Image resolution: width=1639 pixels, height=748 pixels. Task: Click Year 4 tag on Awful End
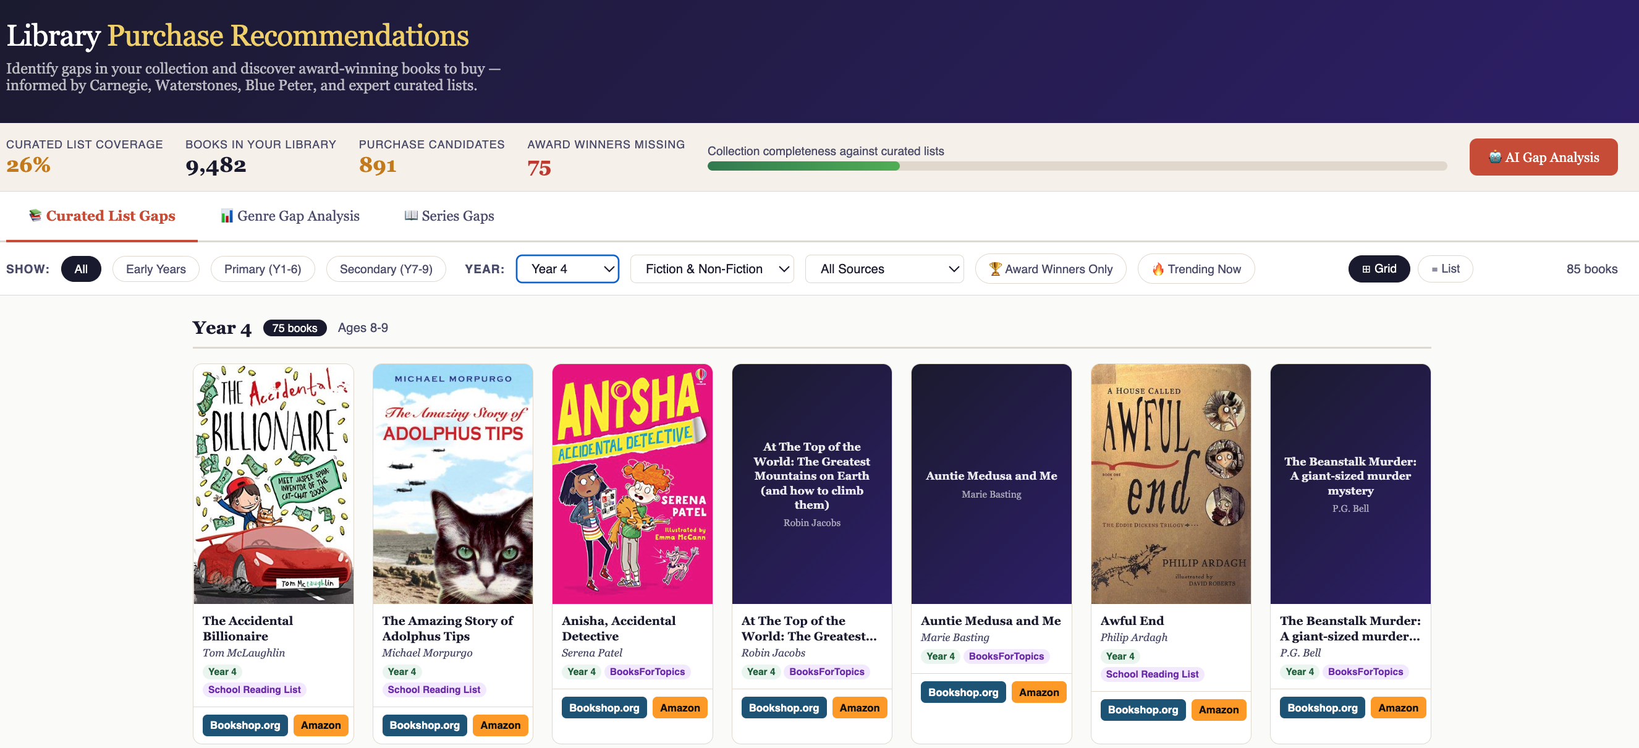pos(1120,657)
